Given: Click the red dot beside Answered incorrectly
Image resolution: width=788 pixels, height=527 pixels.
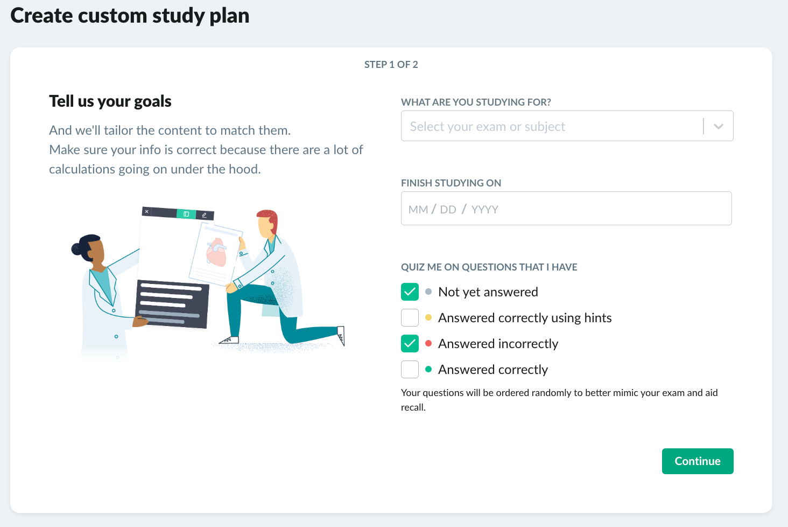Looking at the screenshot, I should (428, 343).
